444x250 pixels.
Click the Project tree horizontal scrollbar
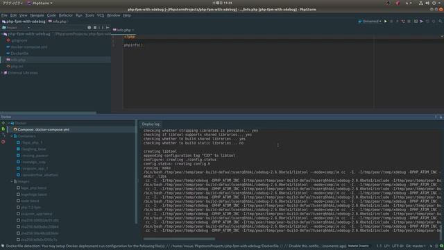48,112
